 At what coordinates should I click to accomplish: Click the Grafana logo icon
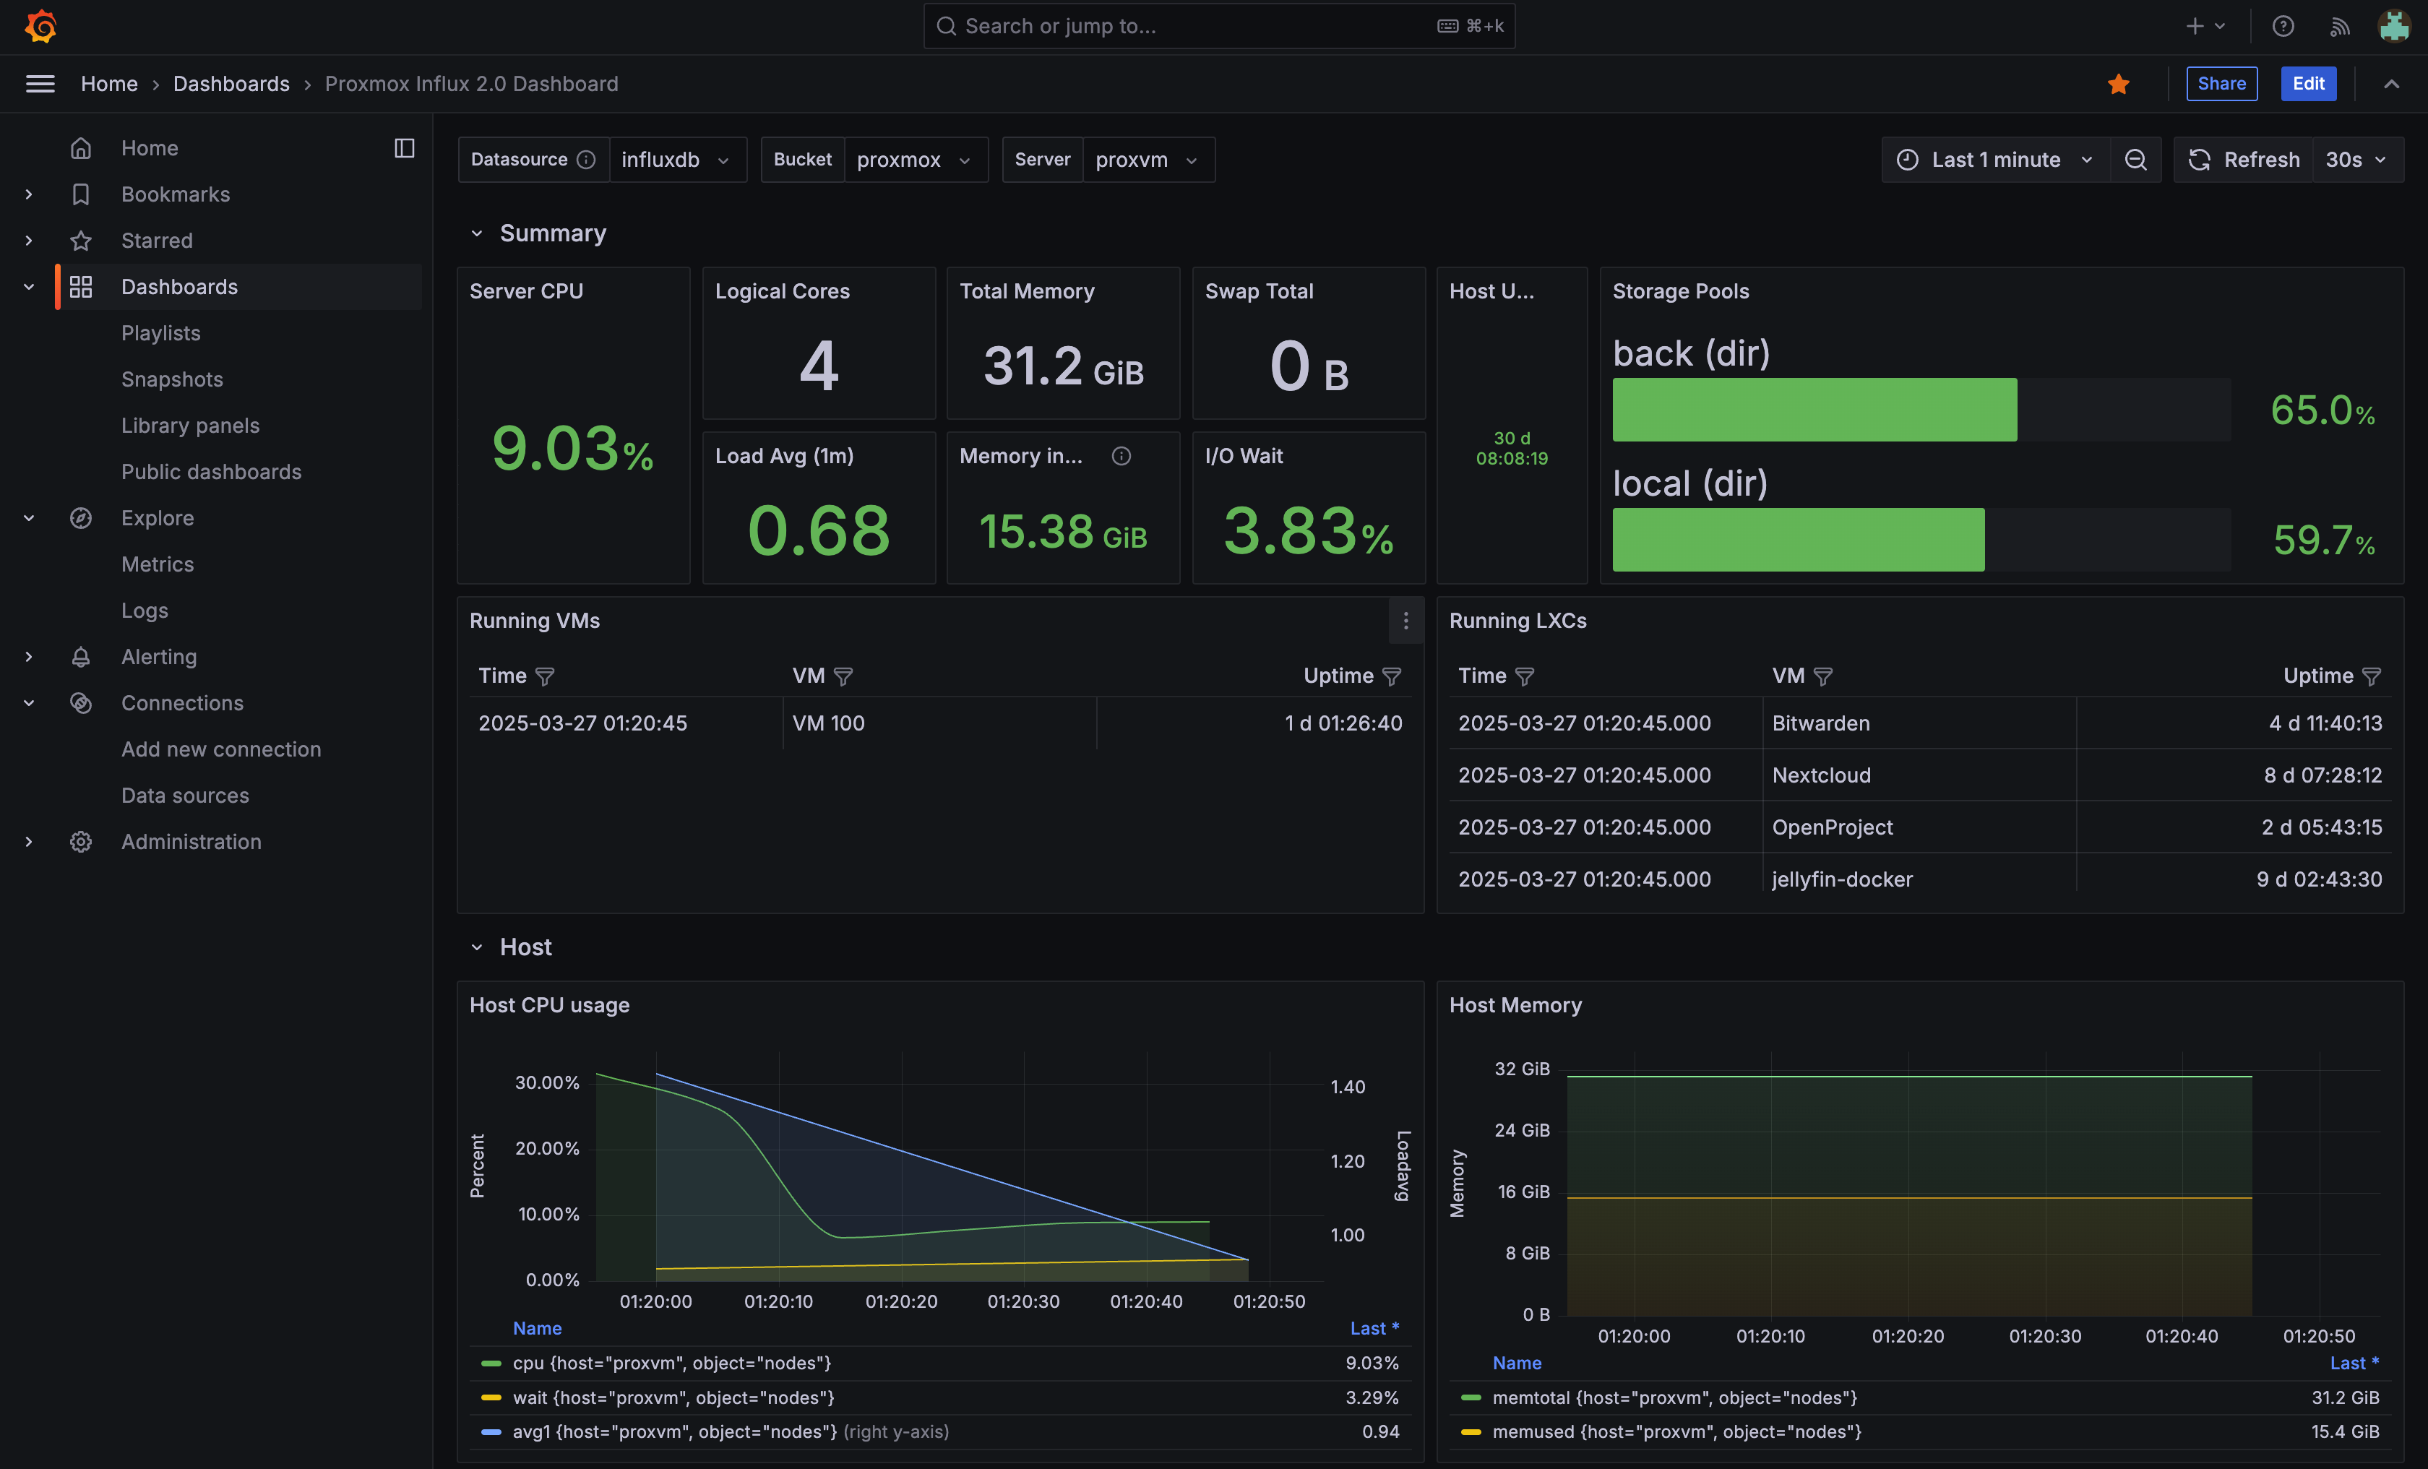40,27
